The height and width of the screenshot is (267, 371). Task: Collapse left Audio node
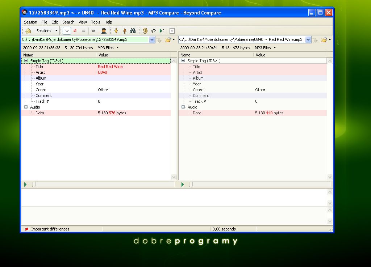click(26, 107)
